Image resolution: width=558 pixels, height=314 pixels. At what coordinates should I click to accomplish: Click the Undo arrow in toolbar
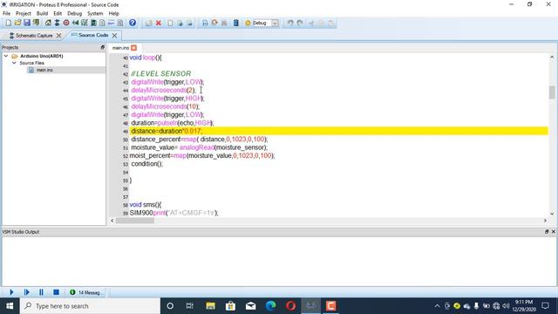coord(290,24)
